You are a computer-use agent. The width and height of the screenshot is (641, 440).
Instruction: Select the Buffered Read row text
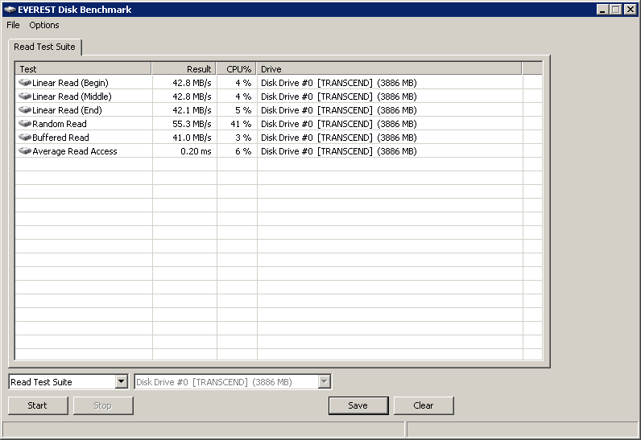coord(60,138)
